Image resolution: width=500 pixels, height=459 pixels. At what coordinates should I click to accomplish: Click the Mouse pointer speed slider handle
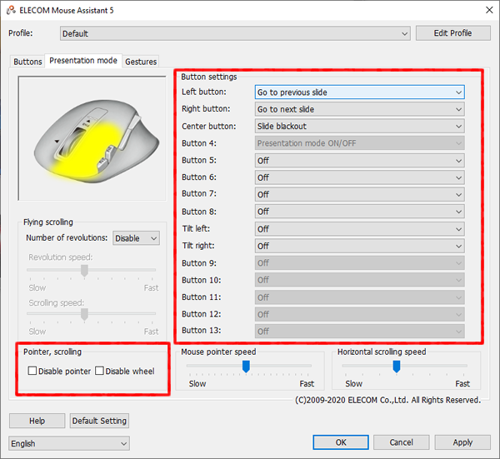tap(246, 367)
